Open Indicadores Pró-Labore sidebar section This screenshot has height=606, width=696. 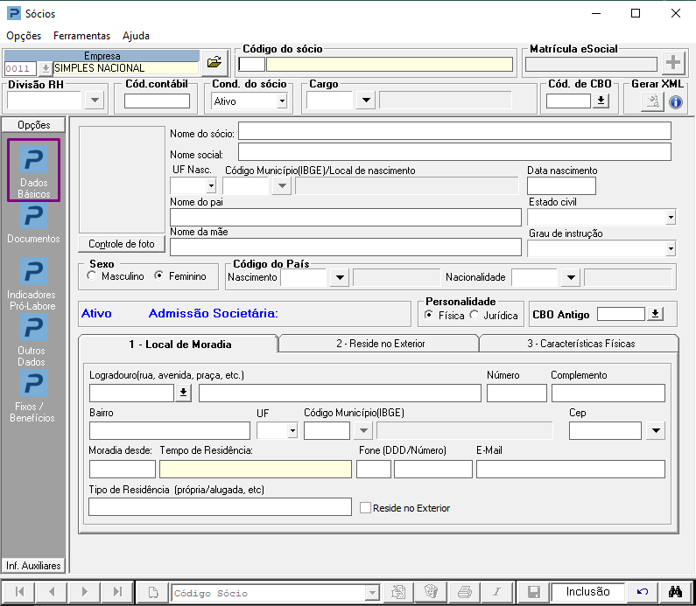(x=32, y=283)
